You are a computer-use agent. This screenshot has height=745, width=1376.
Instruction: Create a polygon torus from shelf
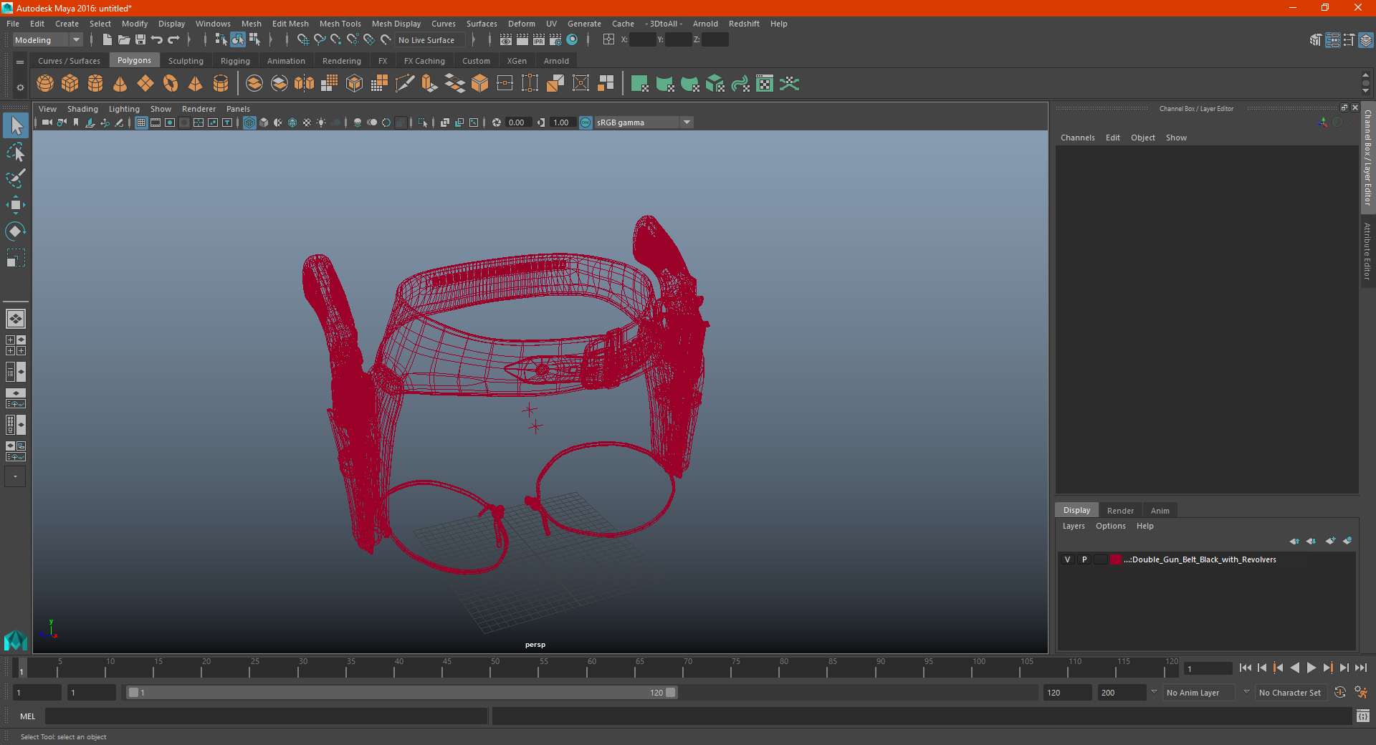coord(171,84)
